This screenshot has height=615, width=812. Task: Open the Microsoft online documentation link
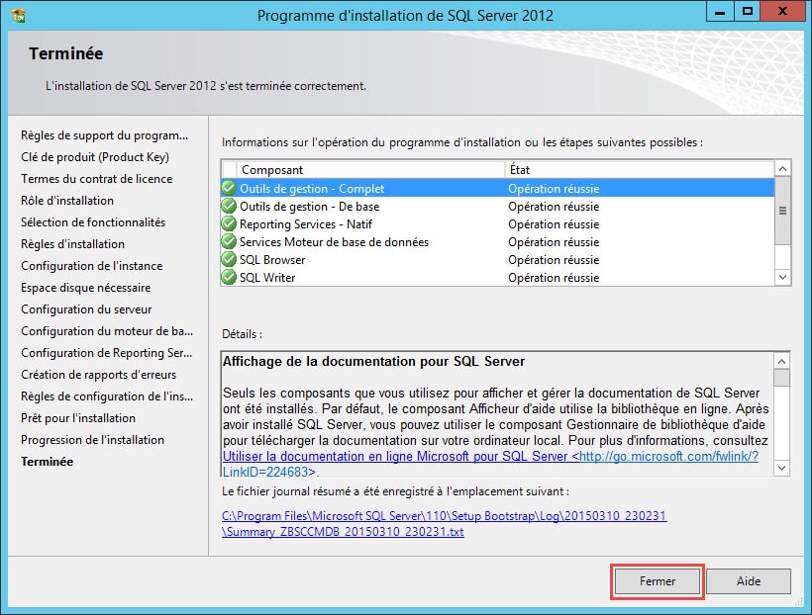click(490, 464)
